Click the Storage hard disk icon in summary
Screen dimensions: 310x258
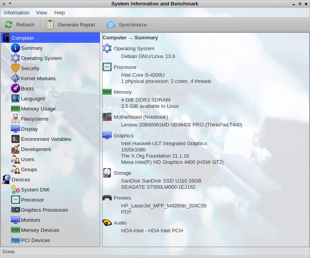pos(107,173)
